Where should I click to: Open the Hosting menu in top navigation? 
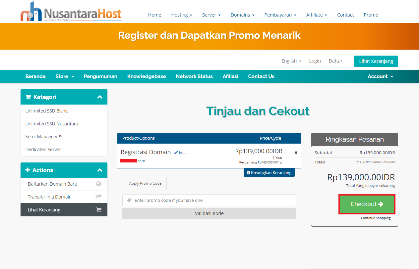coord(181,15)
